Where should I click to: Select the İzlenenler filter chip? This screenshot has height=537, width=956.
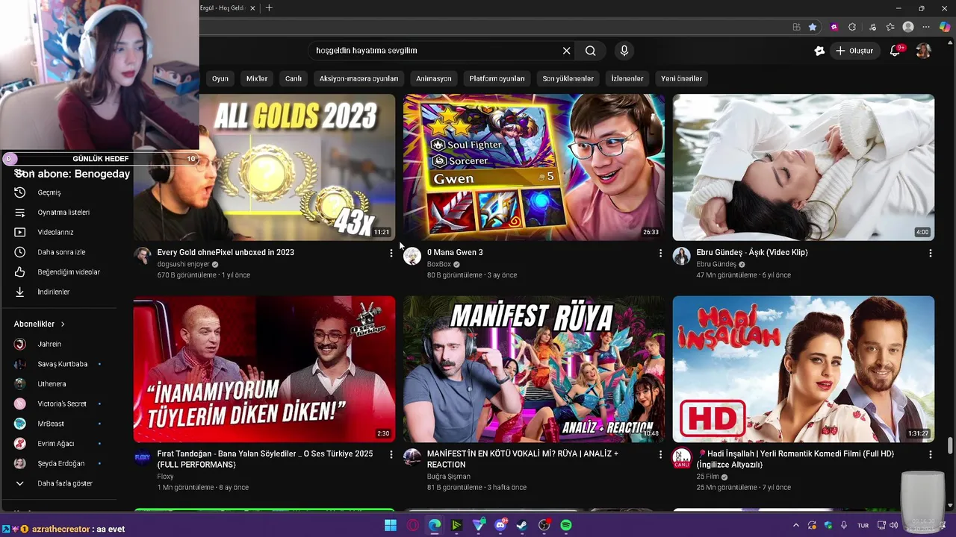[x=627, y=78]
